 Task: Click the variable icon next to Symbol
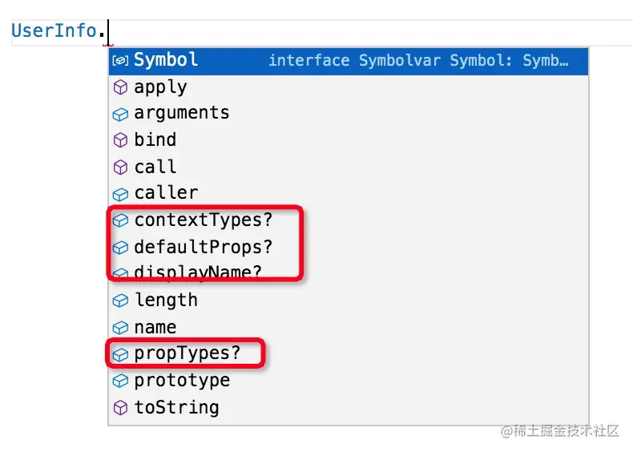tap(120, 61)
